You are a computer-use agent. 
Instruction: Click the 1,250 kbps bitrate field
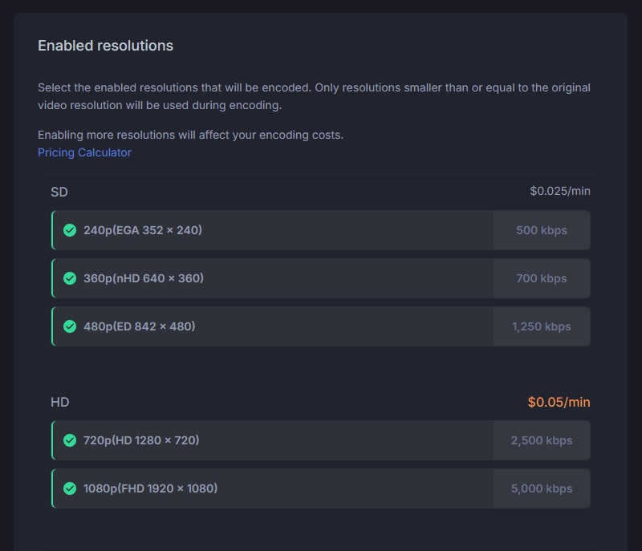pos(542,326)
